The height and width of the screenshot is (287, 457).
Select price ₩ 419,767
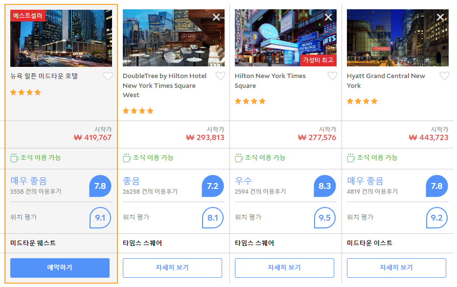(x=92, y=138)
